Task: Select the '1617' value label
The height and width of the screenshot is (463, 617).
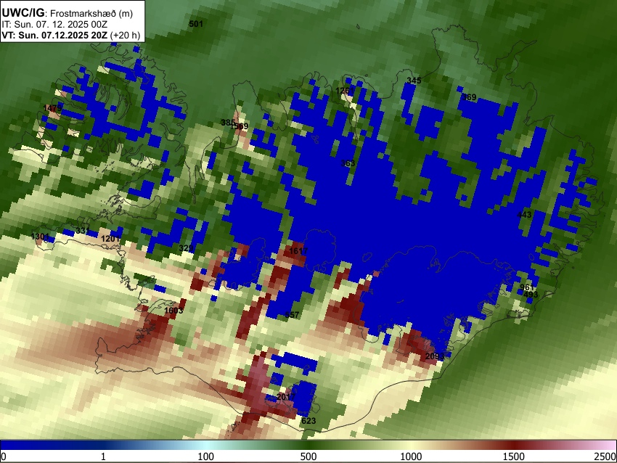Action: coord(298,251)
